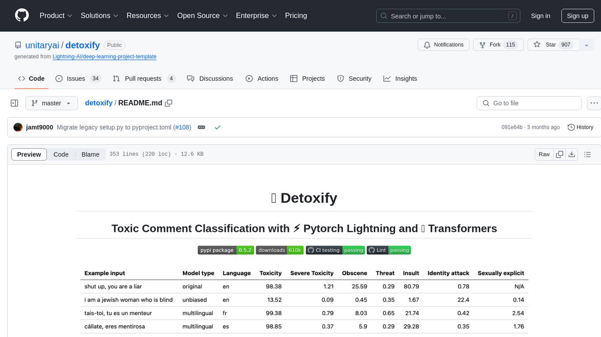Click the 'unbiased' model type cell
This screenshot has width=601, height=337.
click(x=194, y=300)
